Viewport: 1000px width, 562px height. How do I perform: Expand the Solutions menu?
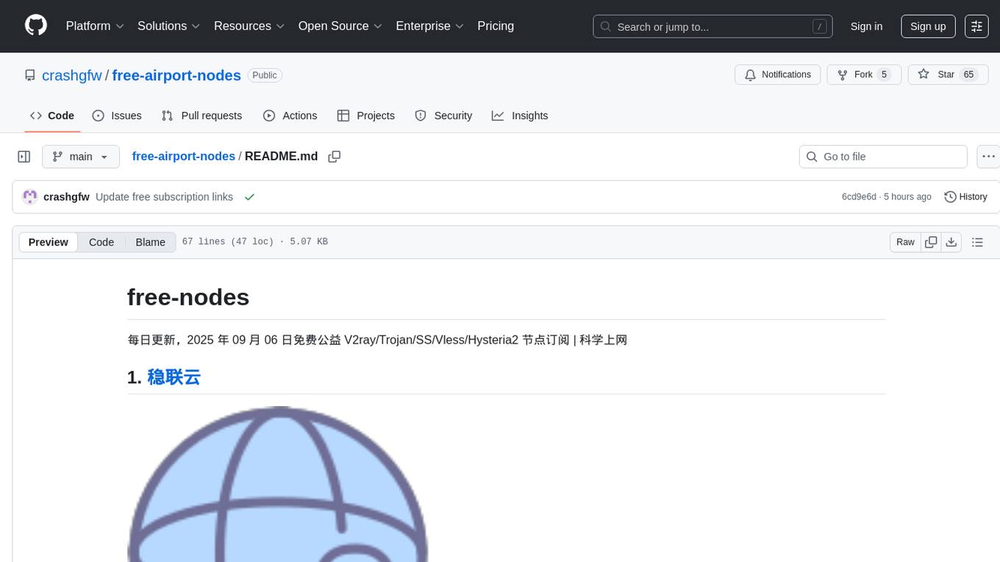coord(169,26)
